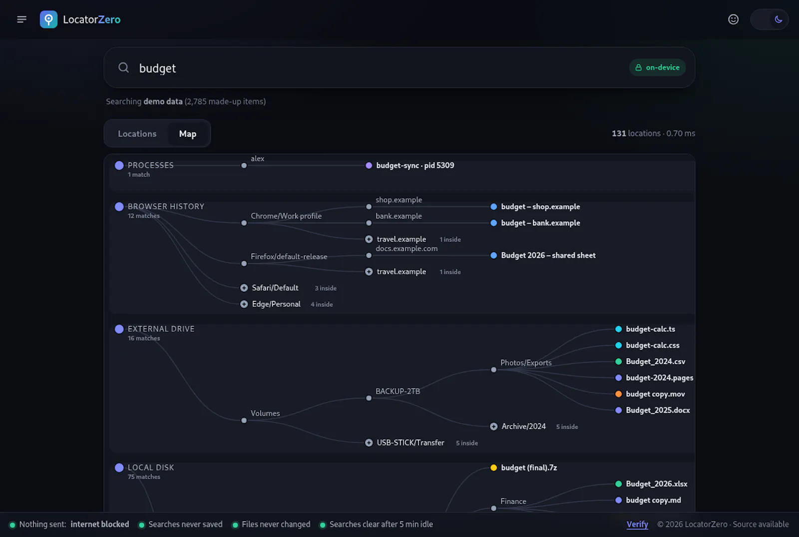Select budget copy.mov file

click(650, 394)
